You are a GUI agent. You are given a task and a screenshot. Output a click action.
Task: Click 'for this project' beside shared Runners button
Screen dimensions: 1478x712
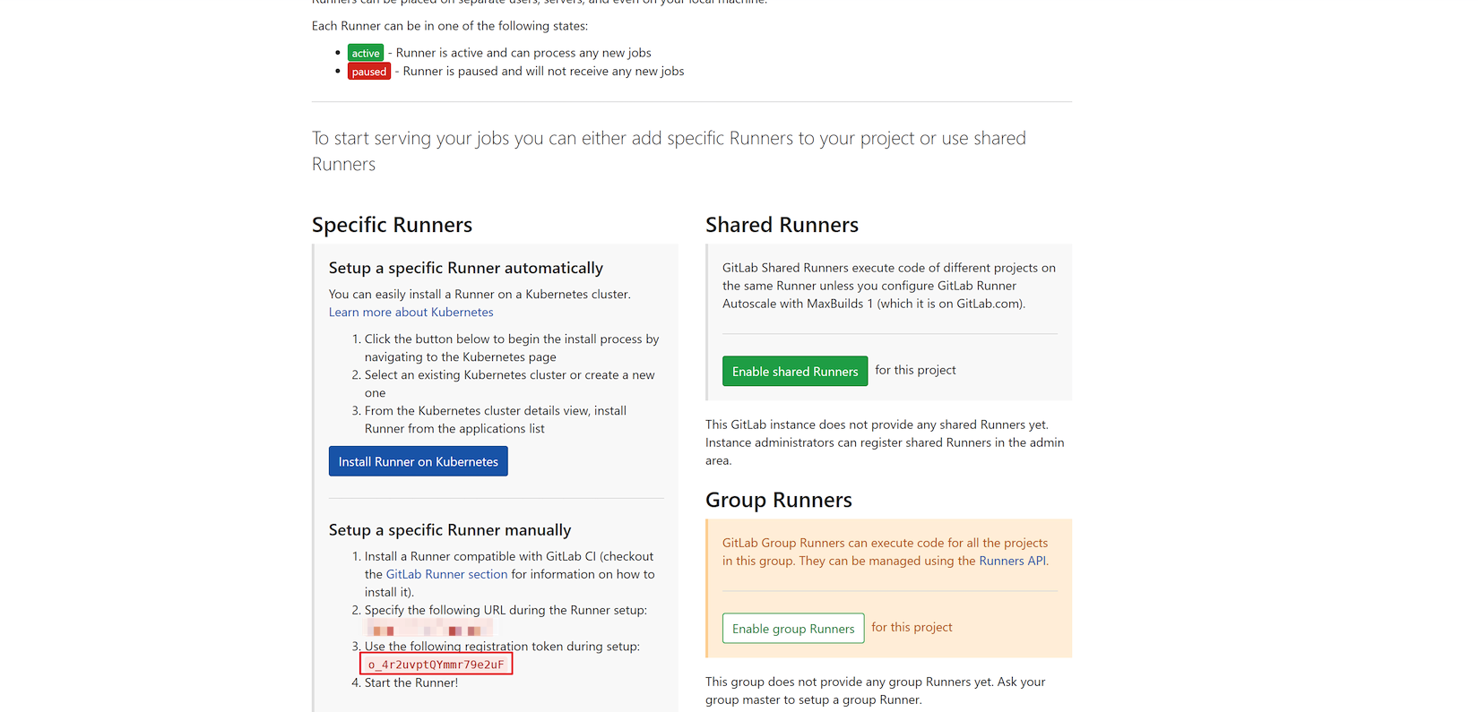tap(915, 370)
